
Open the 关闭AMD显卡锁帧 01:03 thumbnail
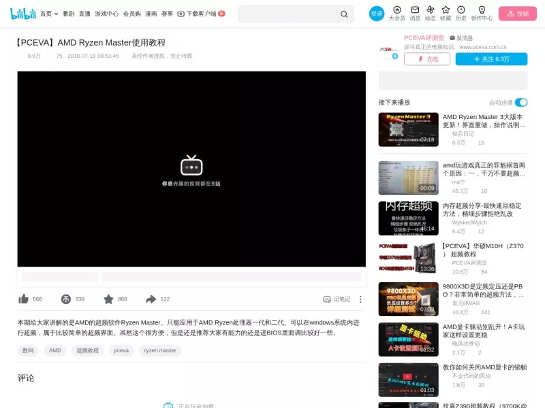[x=408, y=380]
